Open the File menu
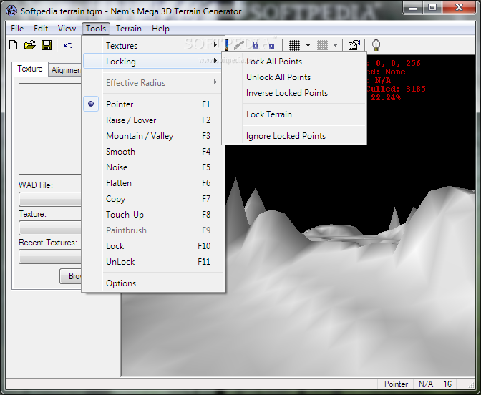The width and height of the screenshot is (481, 395). point(17,29)
